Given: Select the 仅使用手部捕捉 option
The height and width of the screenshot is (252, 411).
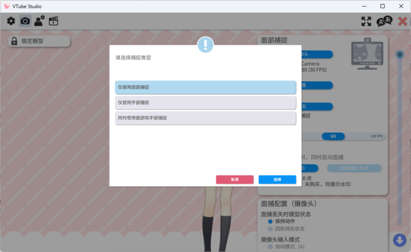Looking at the screenshot, I should 206,103.
